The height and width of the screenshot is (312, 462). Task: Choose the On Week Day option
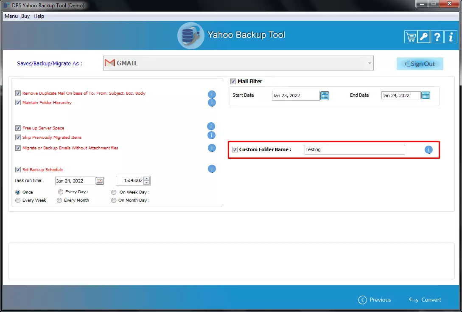114,192
